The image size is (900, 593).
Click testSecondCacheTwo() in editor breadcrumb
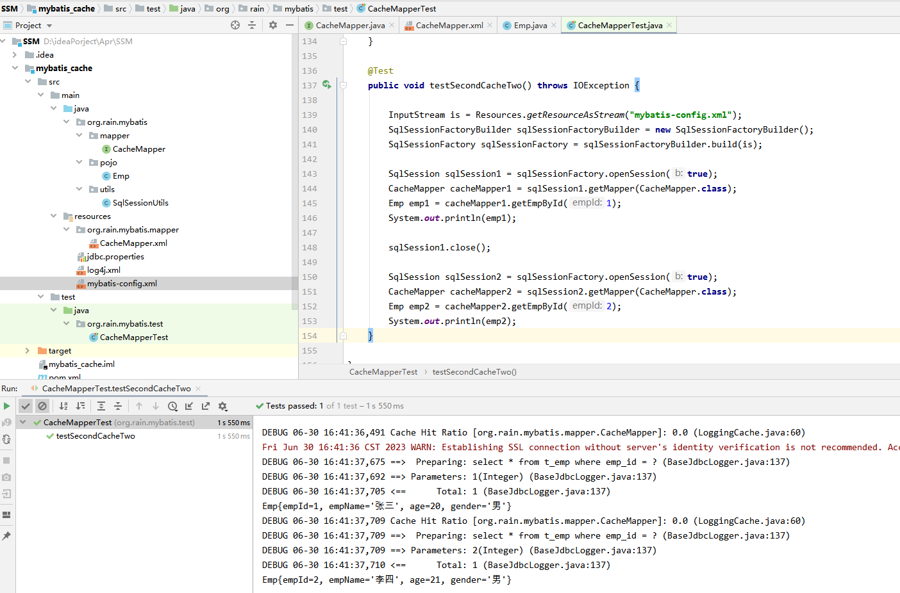[474, 371]
